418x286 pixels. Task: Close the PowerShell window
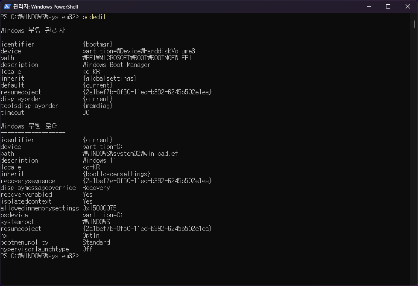pyautogui.click(x=408, y=6)
